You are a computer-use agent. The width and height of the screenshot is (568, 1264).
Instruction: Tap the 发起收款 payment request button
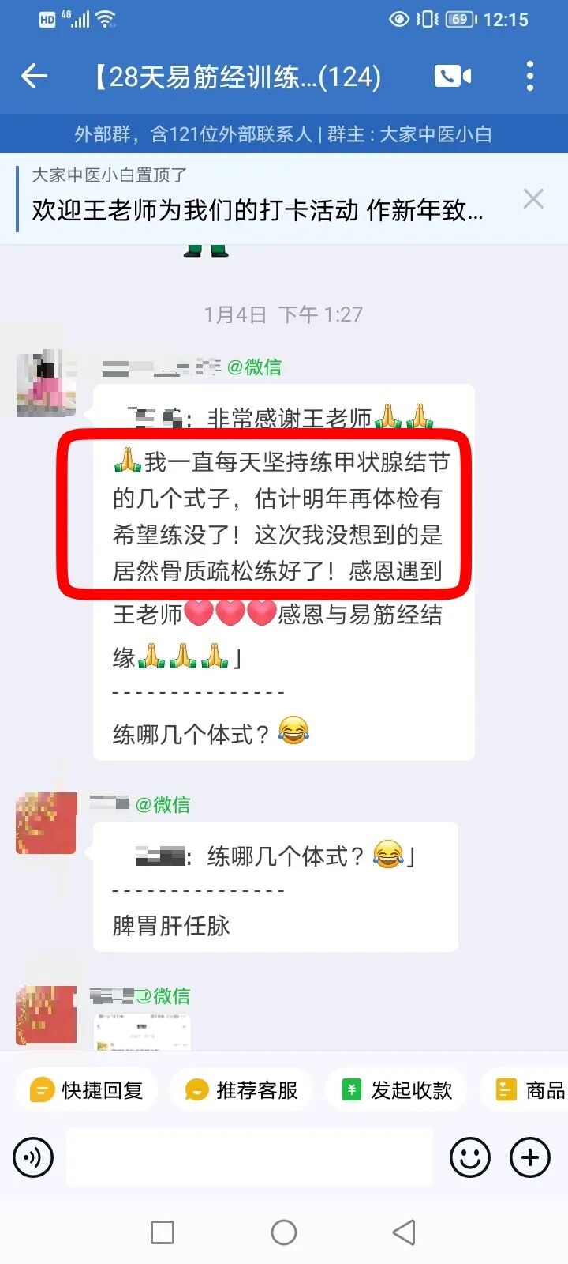point(396,1090)
